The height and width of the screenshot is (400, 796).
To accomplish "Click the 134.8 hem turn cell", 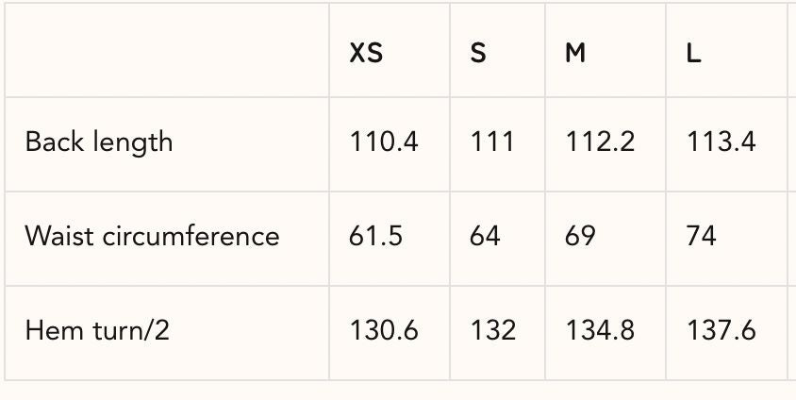I will pos(600,330).
